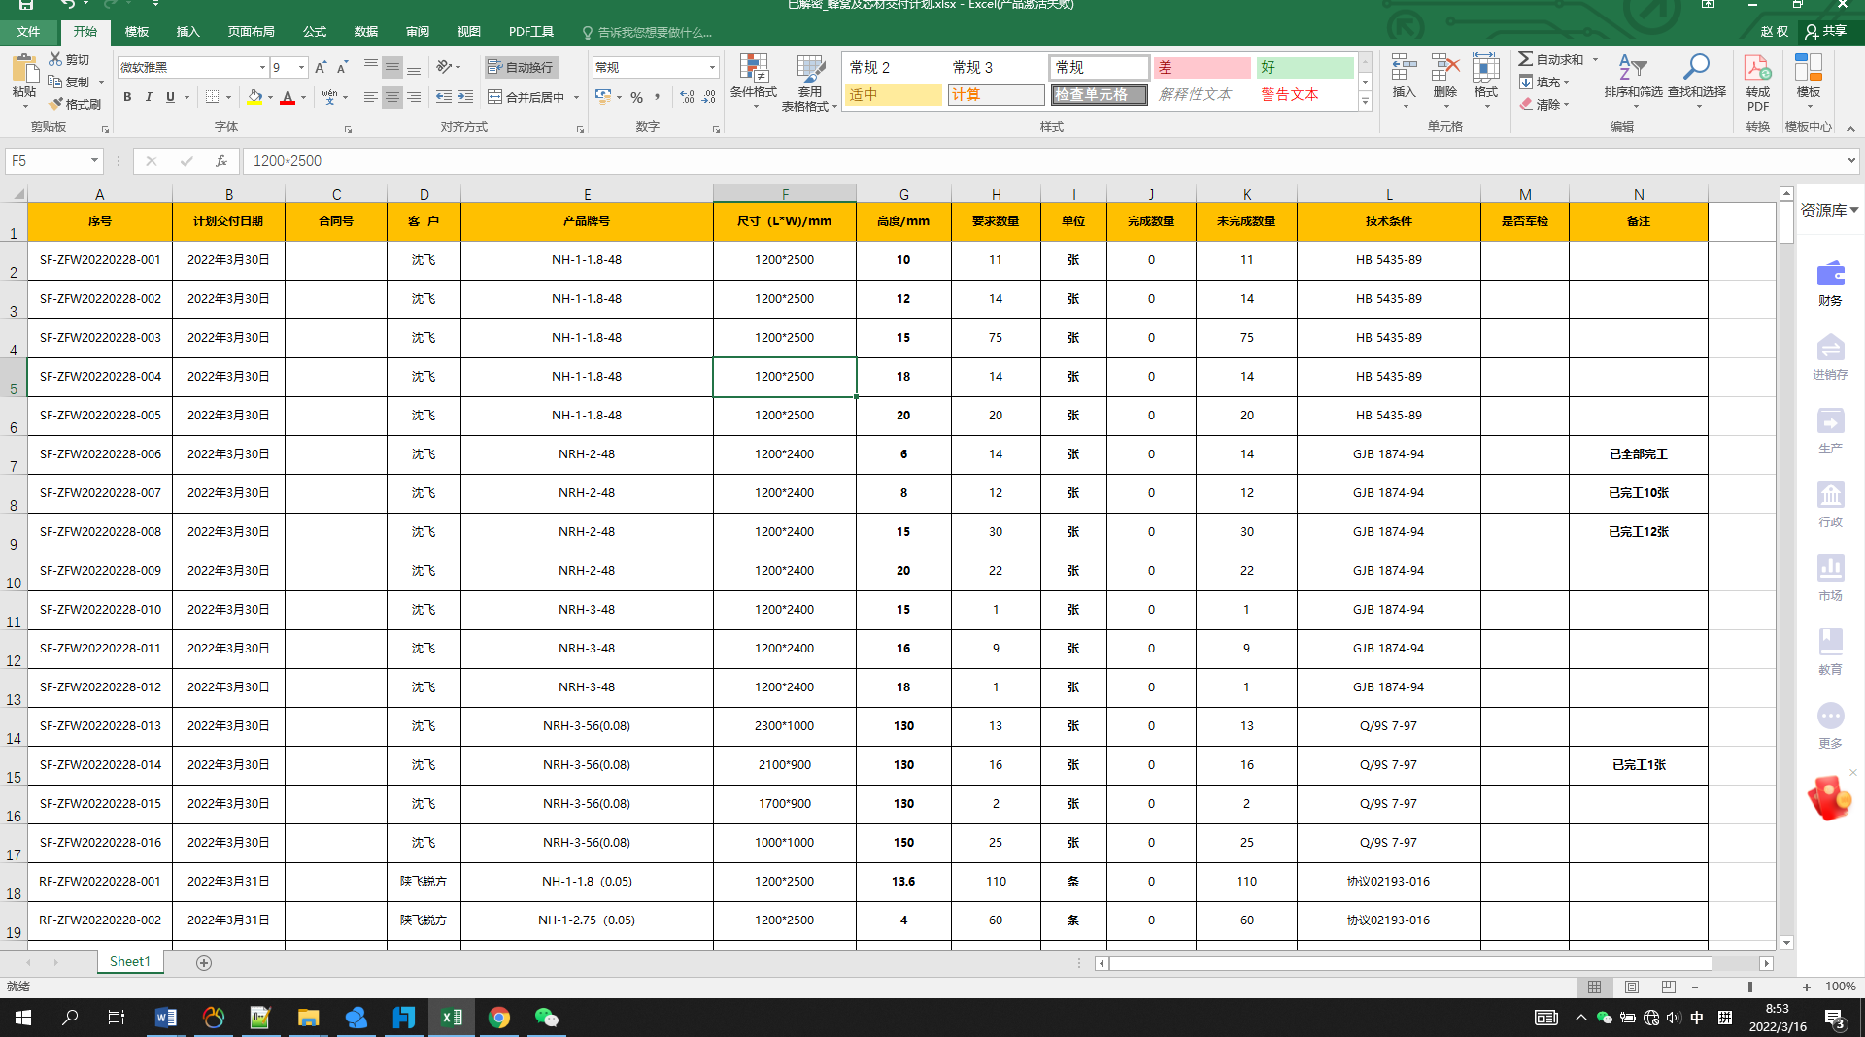Click the Cut (剪切) scissors icon
The height and width of the screenshot is (1037, 1865).
coord(55,59)
